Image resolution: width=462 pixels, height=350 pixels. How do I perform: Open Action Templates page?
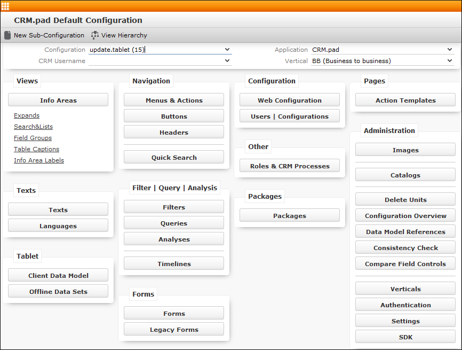coord(405,100)
